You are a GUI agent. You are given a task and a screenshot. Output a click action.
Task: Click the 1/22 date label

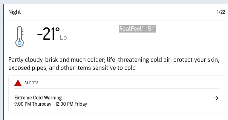(221, 12)
